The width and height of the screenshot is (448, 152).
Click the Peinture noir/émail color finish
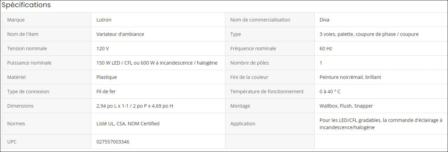tap(350, 77)
